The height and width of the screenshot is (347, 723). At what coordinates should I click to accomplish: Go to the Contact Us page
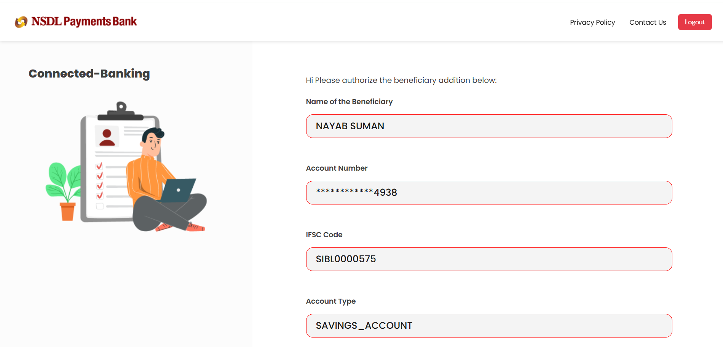648,22
